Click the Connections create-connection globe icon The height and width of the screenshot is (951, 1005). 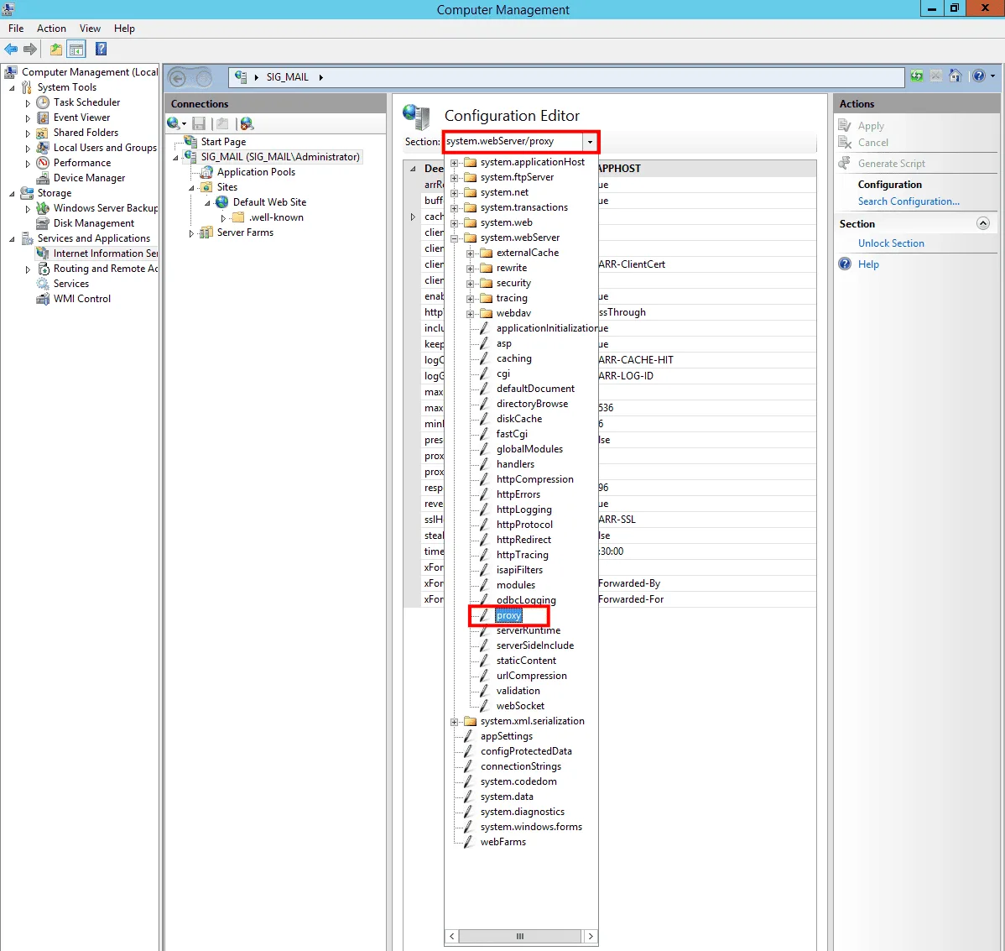[174, 123]
